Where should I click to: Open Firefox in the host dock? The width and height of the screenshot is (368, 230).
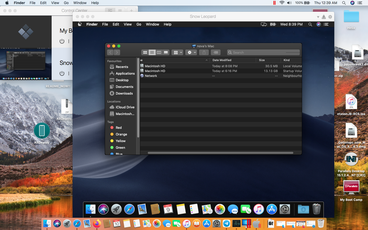tap(97, 224)
